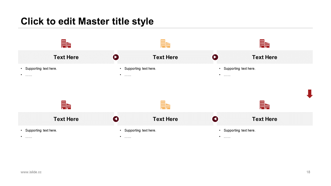The width and height of the screenshot is (331, 186).
Task: Click the top-left red building icon
Action: pos(66,44)
